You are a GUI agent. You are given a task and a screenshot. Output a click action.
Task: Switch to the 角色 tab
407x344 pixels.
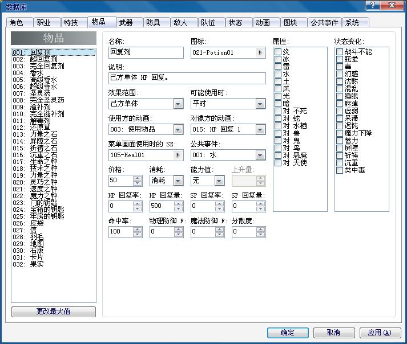(19, 23)
